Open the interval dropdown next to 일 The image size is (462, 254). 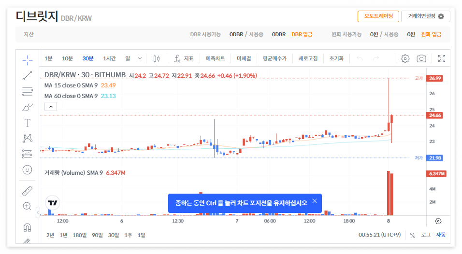coord(140,58)
